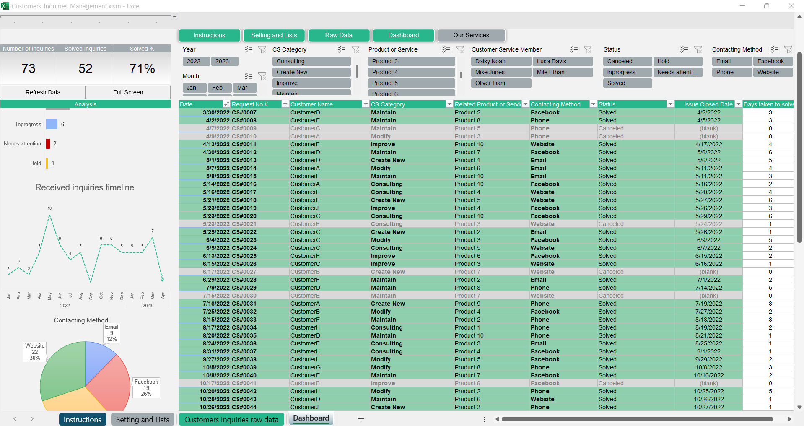Toggle the 2022 year slicer item
This screenshot has width=804, height=426.
click(194, 61)
